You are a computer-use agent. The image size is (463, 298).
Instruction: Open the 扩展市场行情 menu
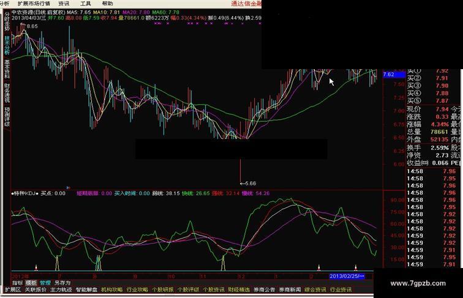tap(34, 4)
